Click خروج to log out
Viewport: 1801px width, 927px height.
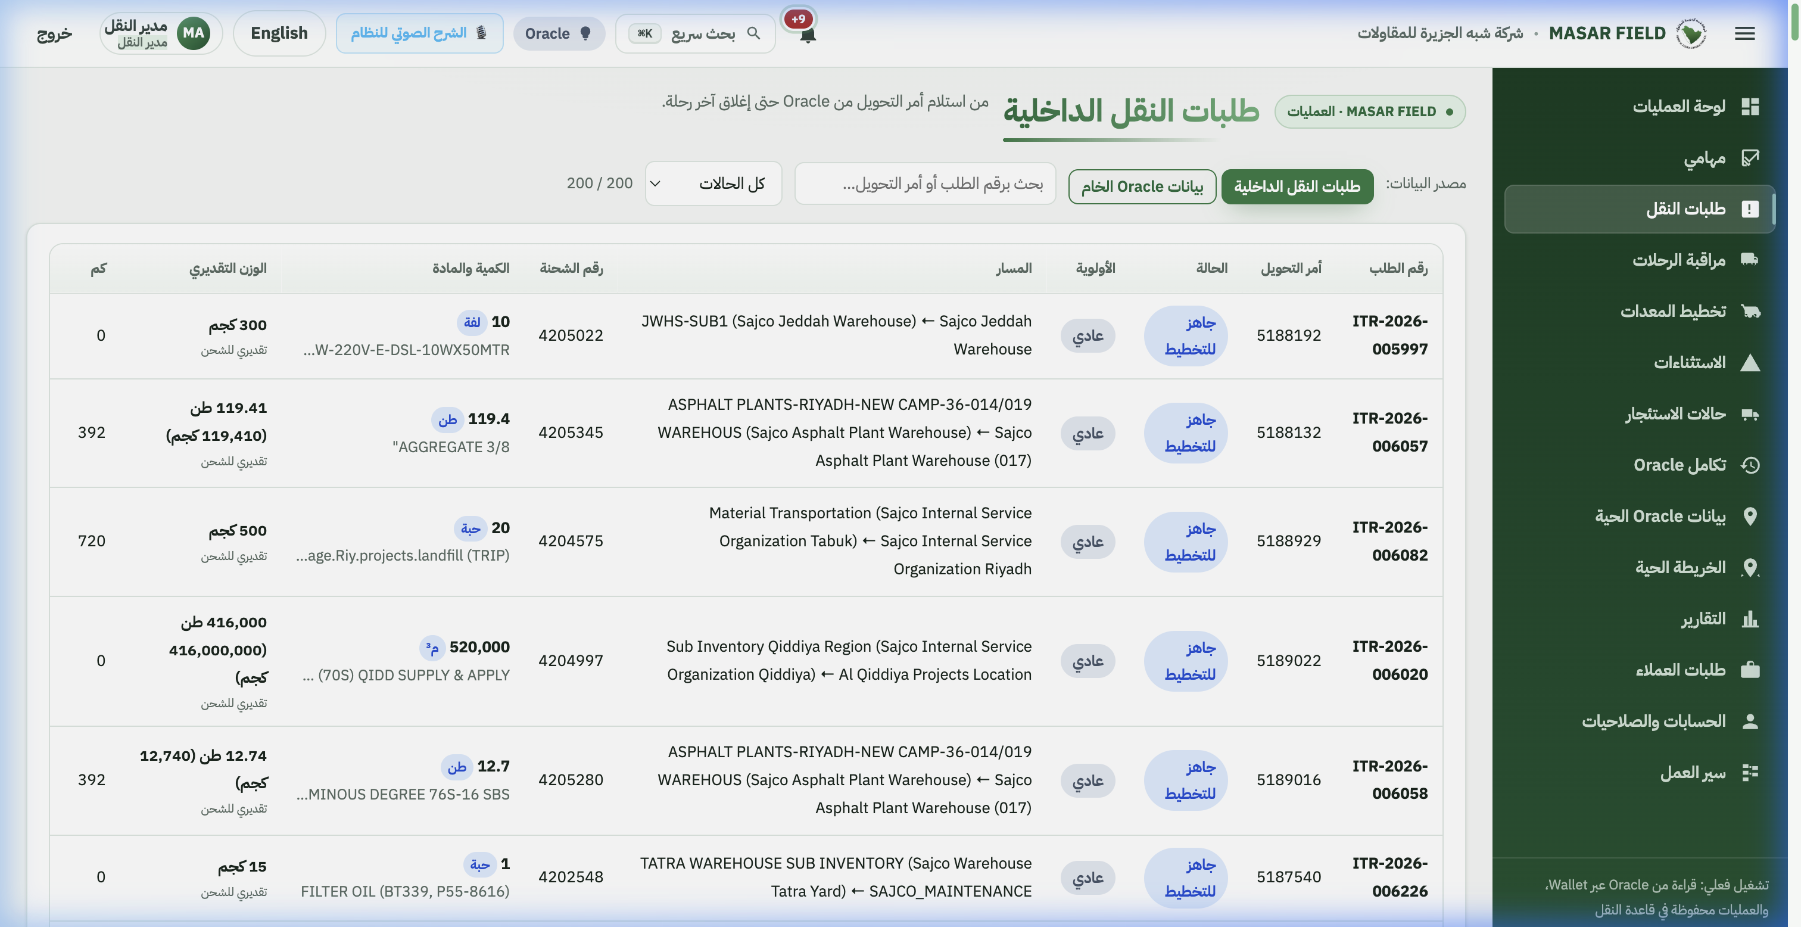pos(55,33)
